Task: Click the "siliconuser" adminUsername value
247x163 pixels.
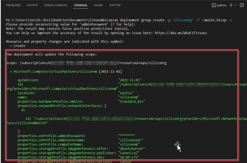Action: tap(130, 140)
